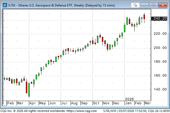The height and width of the screenshot is (113, 170).
Task: Click the chart window icon in title bar
Action: click(5, 5)
